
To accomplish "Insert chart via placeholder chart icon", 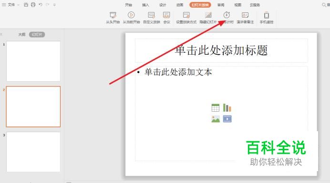I will [x=227, y=107].
